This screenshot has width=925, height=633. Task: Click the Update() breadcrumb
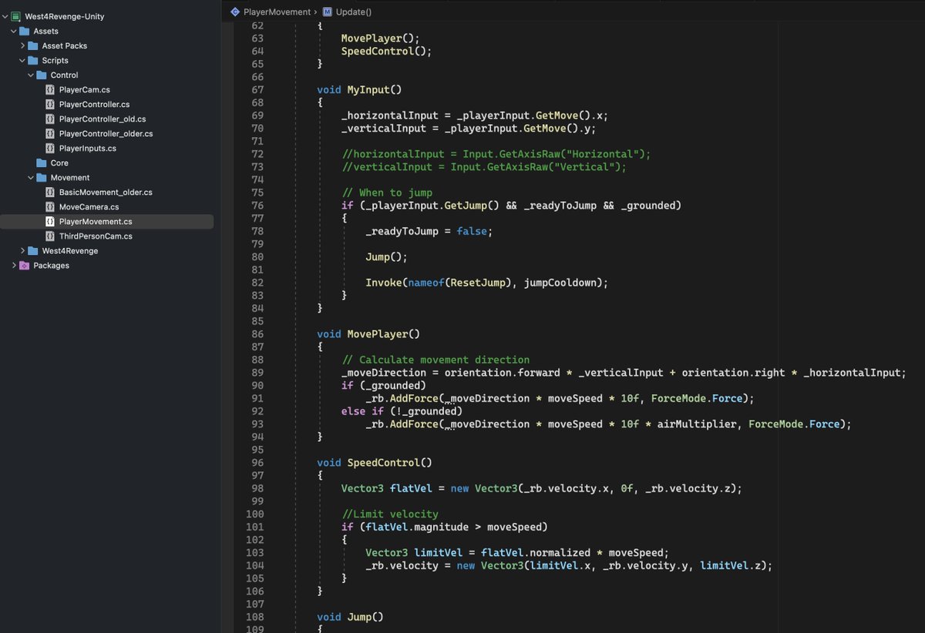point(353,12)
